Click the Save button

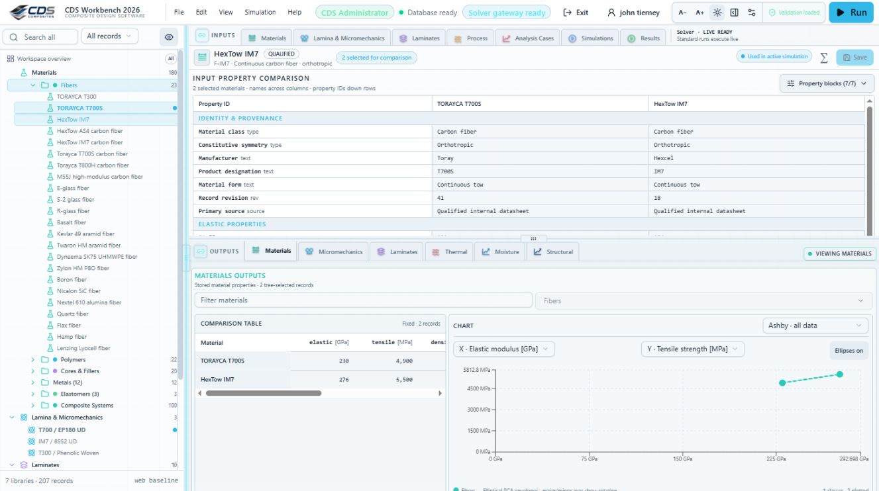(854, 58)
